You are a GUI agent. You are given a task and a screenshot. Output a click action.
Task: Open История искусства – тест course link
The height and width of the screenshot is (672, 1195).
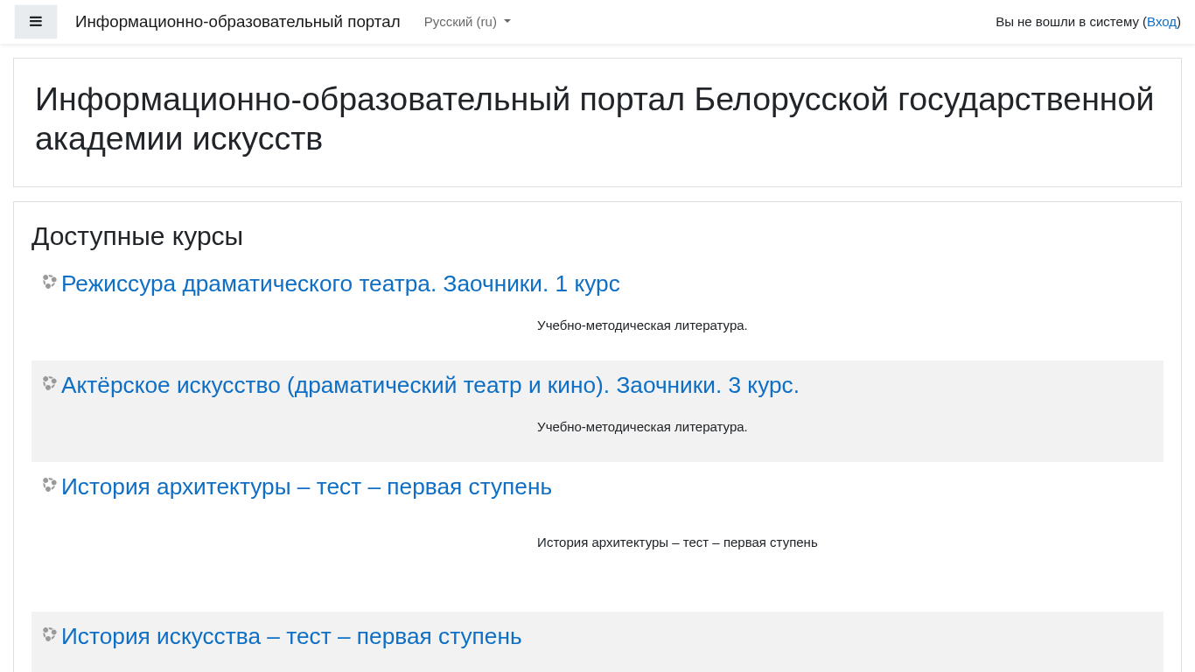click(291, 636)
